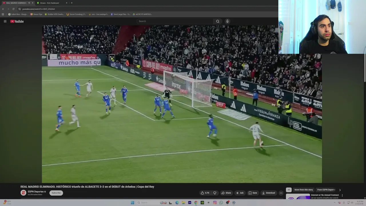The height and width of the screenshot is (206, 366).
Task: Open the KickBot VOD Download bookmark
Action: pos(54,14)
